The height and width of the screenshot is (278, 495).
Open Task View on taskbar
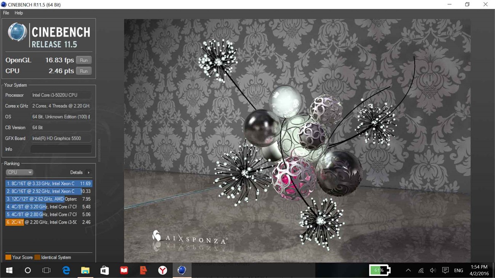(x=46, y=270)
